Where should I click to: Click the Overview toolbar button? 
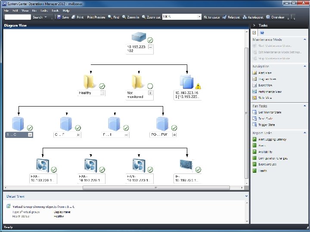(x=275, y=17)
